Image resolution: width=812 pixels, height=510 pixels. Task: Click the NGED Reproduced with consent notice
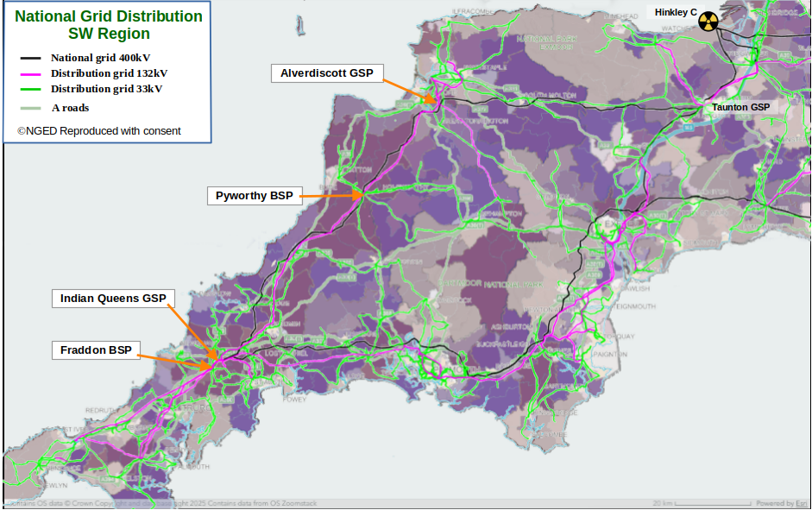(99, 131)
